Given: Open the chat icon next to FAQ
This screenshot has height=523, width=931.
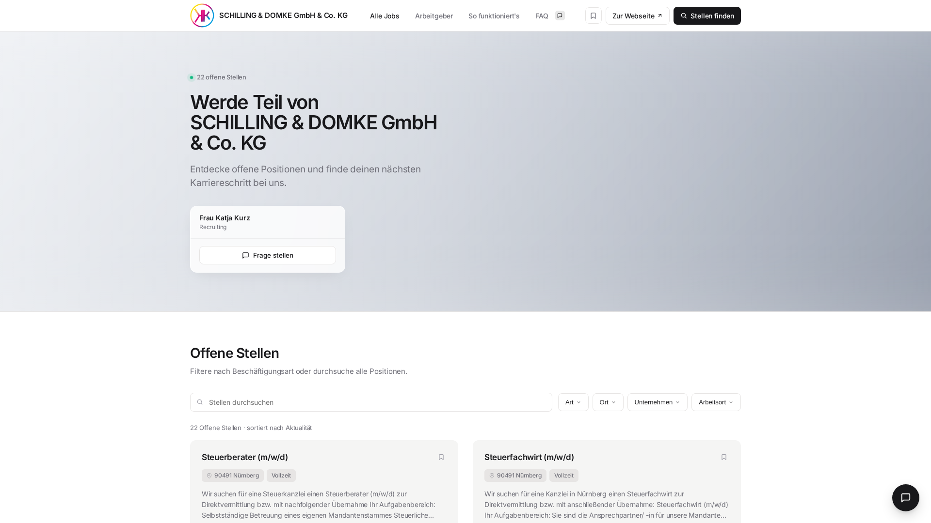Looking at the screenshot, I should click(560, 15).
